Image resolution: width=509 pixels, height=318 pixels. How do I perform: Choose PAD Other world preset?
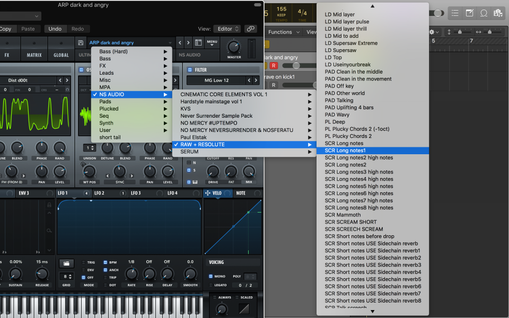coord(372,93)
